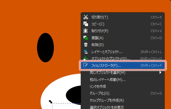Click the Ctrl+D shortcut label
Screen dimensions: 171x109
[x=156, y=38]
